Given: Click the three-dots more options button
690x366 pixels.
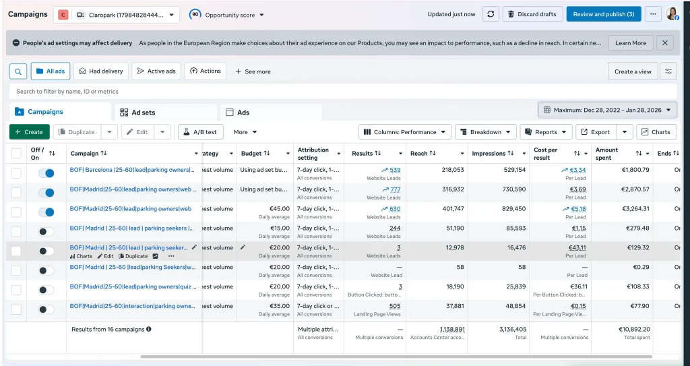Looking at the screenshot, I should click(x=652, y=14).
